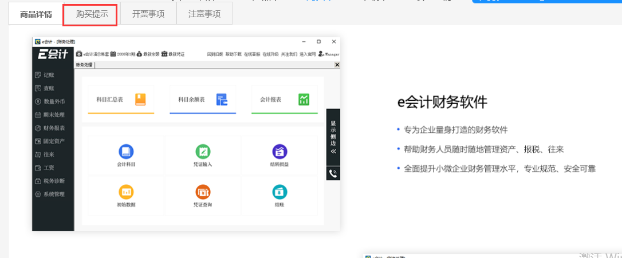The height and width of the screenshot is (258, 622).
Task: Click the 在线升级 link
Action: pos(270,54)
